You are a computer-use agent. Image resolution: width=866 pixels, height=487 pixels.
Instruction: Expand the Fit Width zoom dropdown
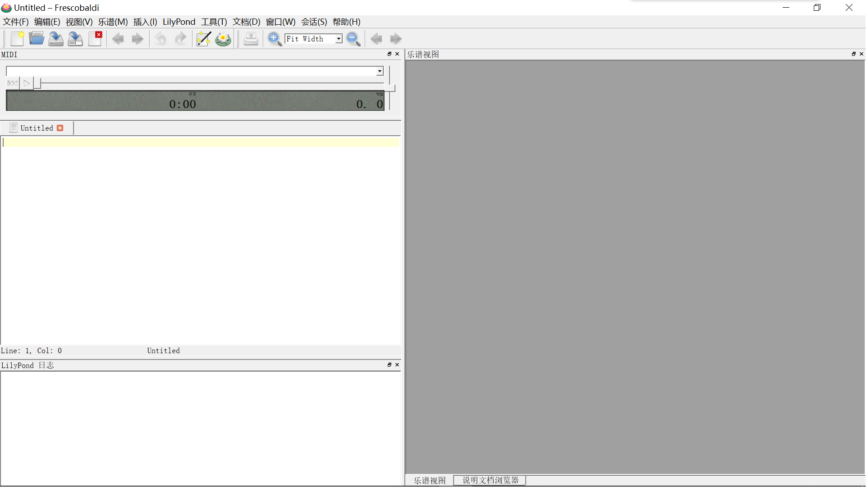(339, 39)
